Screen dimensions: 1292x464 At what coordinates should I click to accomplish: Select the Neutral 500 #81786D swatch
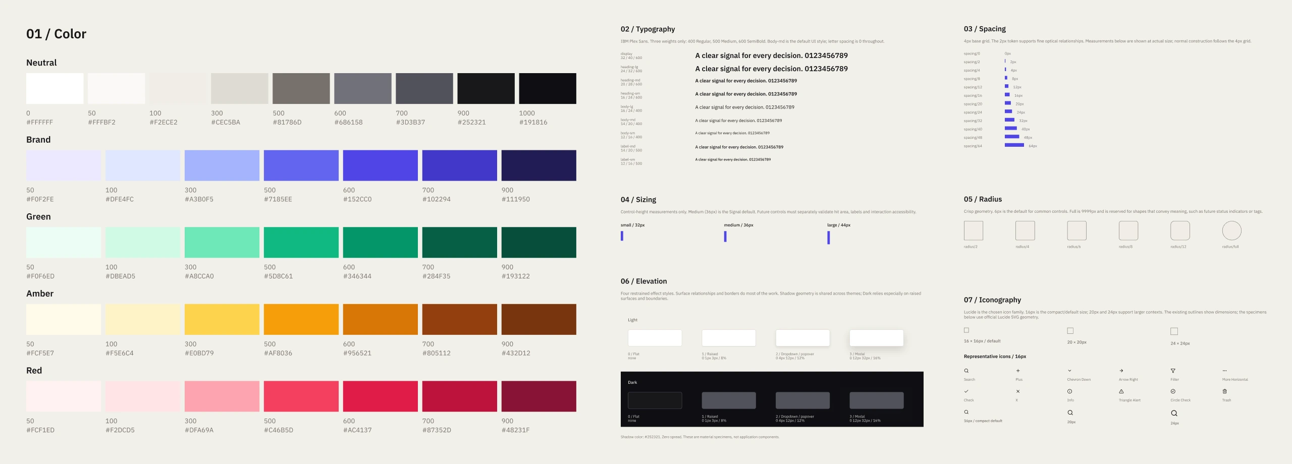301,88
